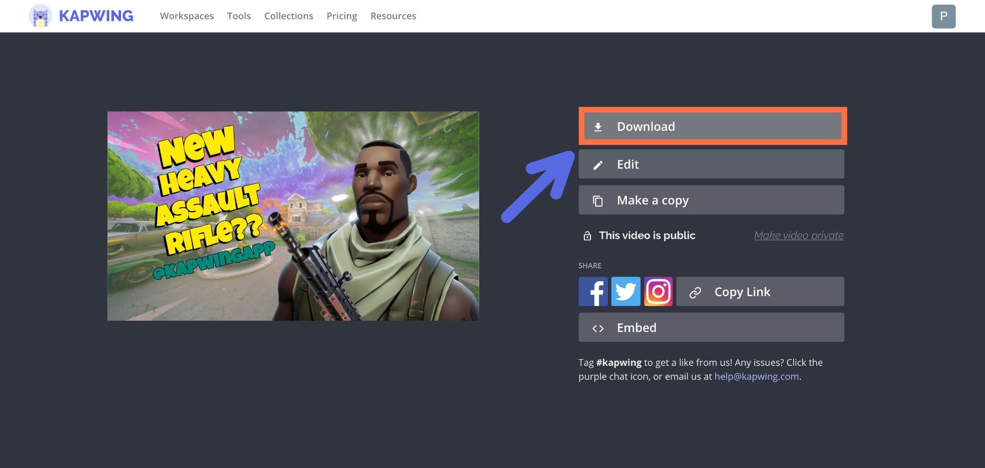This screenshot has width=985, height=468.
Task: Click the Kapwing cat logo icon
Action: point(41,16)
